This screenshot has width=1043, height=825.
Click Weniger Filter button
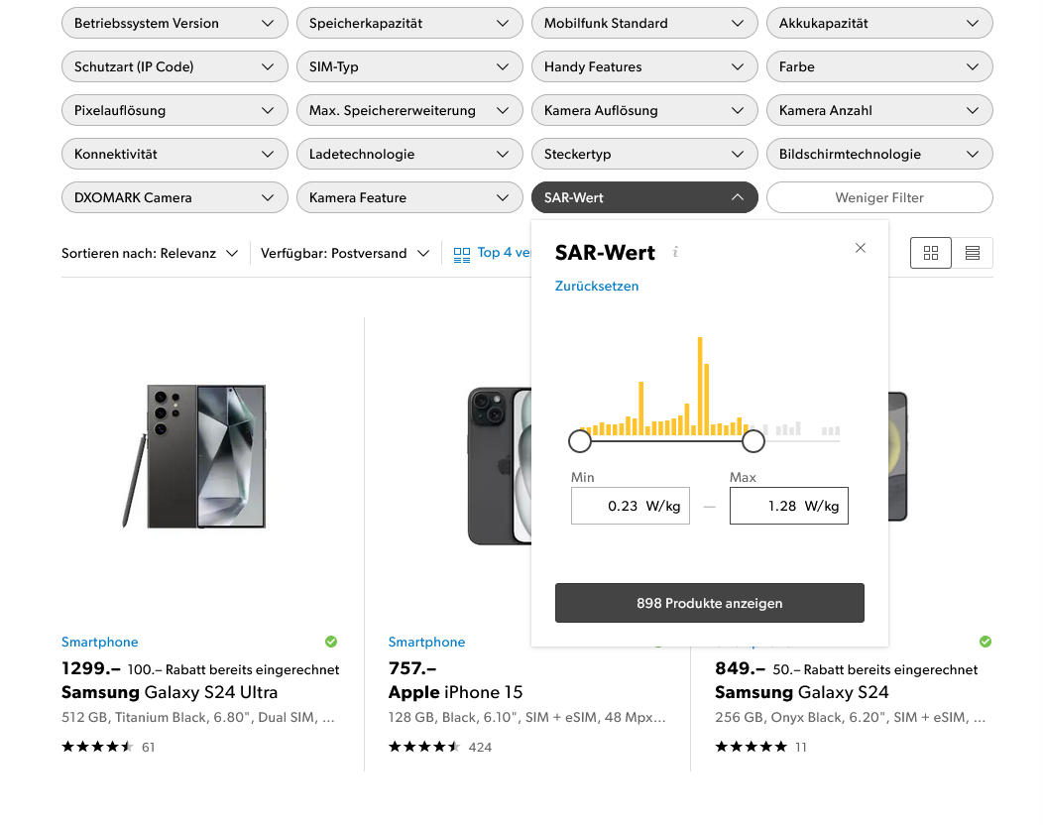(x=879, y=197)
